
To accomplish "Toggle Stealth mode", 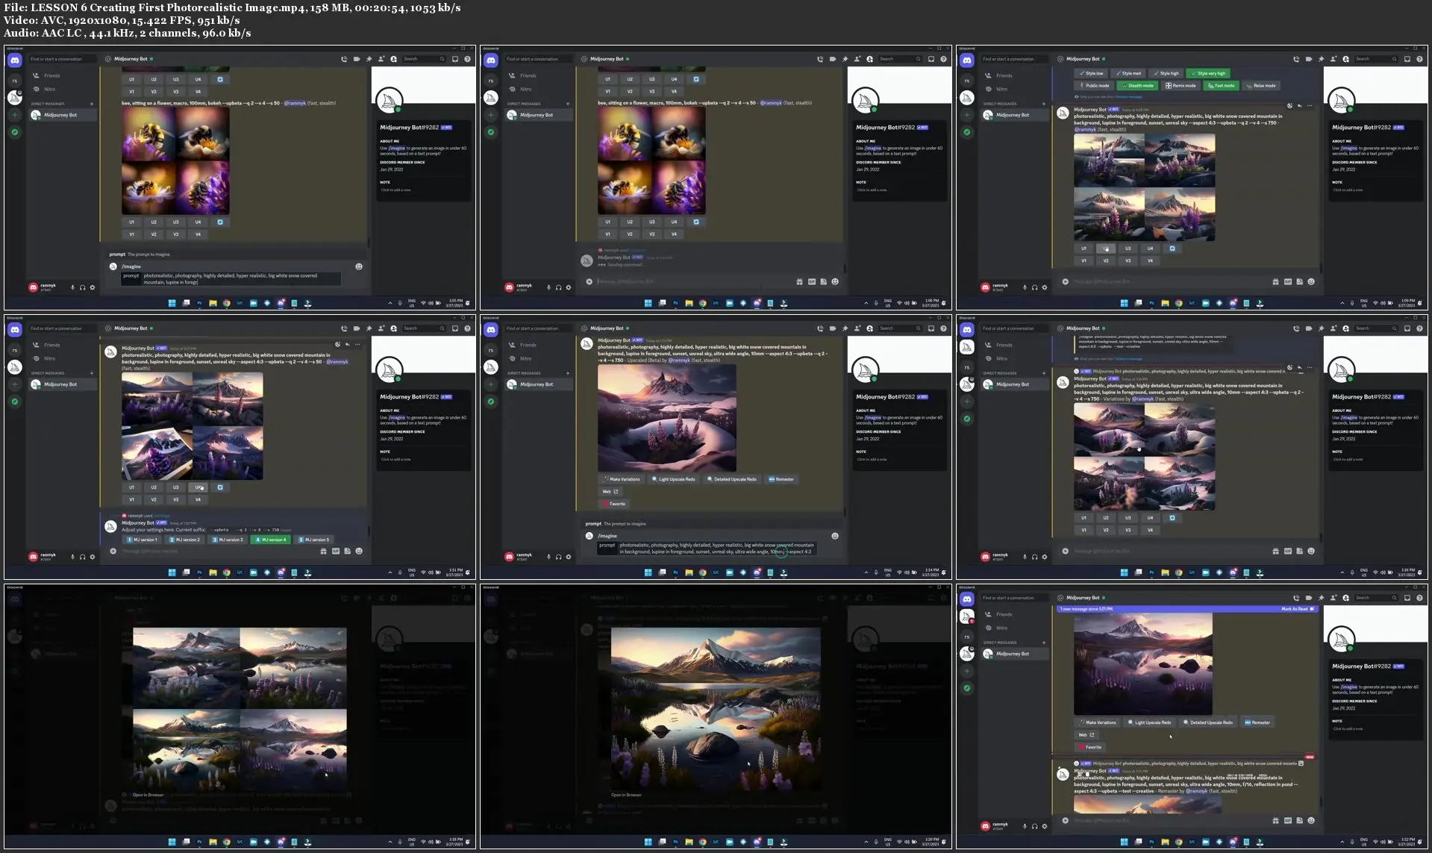I will (x=1137, y=86).
